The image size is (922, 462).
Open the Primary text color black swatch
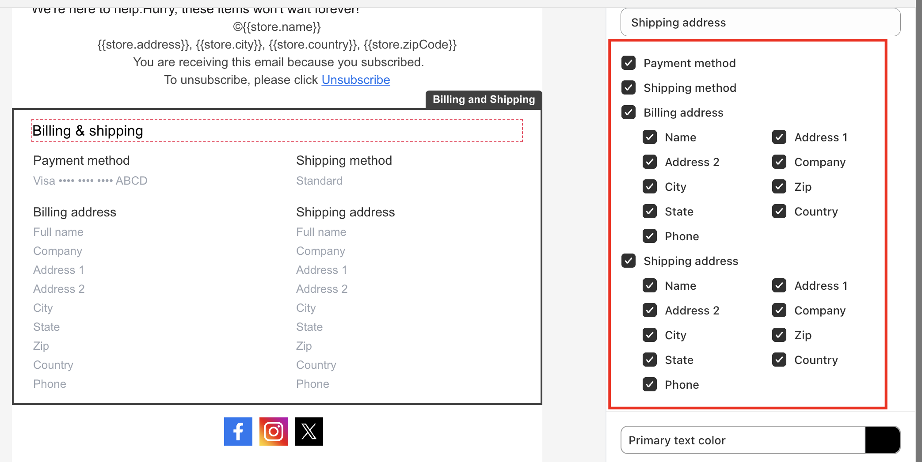point(882,440)
